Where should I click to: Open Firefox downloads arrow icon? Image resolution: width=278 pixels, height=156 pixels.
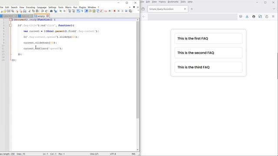click(x=247, y=16)
